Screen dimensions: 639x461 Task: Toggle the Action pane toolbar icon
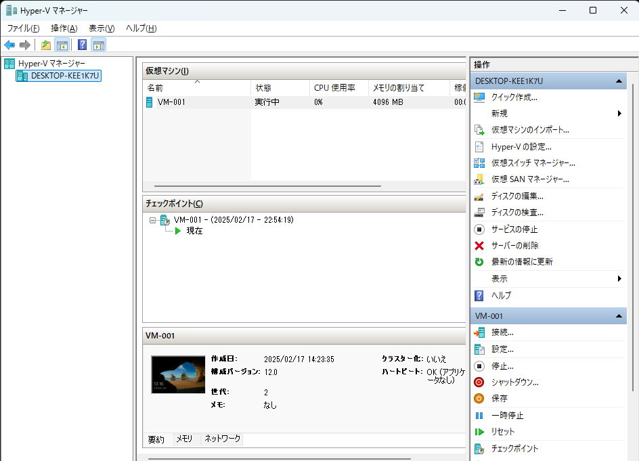[99, 45]
